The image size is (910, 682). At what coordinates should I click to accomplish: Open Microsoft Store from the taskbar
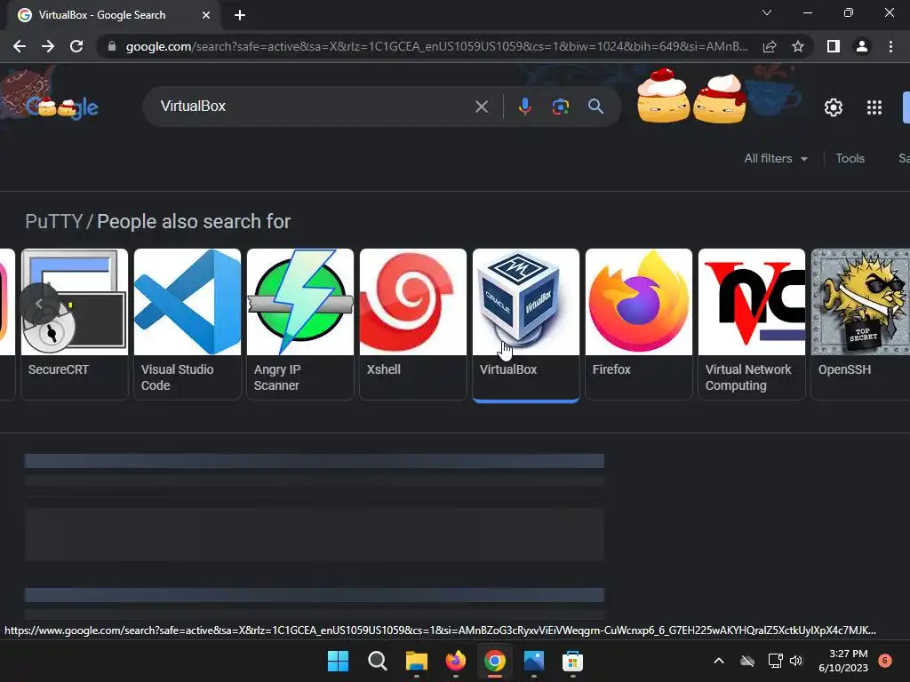pos(573,661)
